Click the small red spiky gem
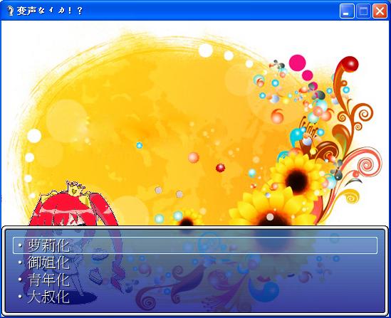The width and height of the screenshot is (391, 318). point(220,168)
